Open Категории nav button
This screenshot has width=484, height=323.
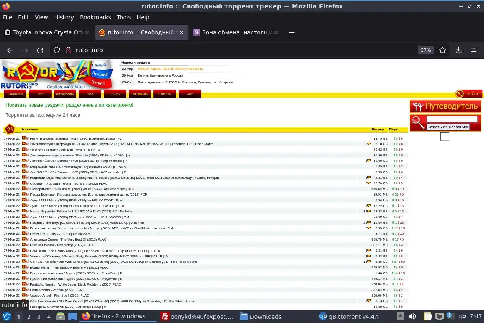click(65, 94)
